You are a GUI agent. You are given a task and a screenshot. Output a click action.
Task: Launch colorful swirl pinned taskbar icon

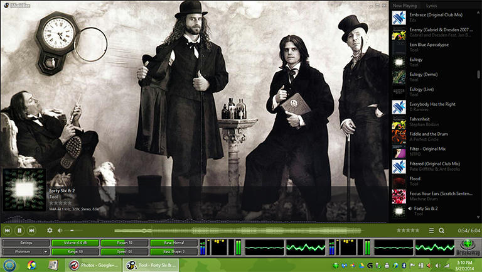tap(31, 265)
